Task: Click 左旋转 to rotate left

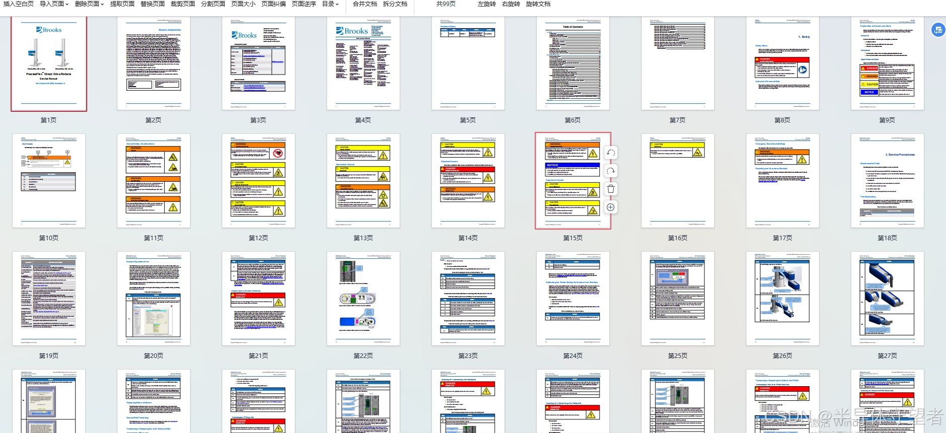Action: (487, 4)
